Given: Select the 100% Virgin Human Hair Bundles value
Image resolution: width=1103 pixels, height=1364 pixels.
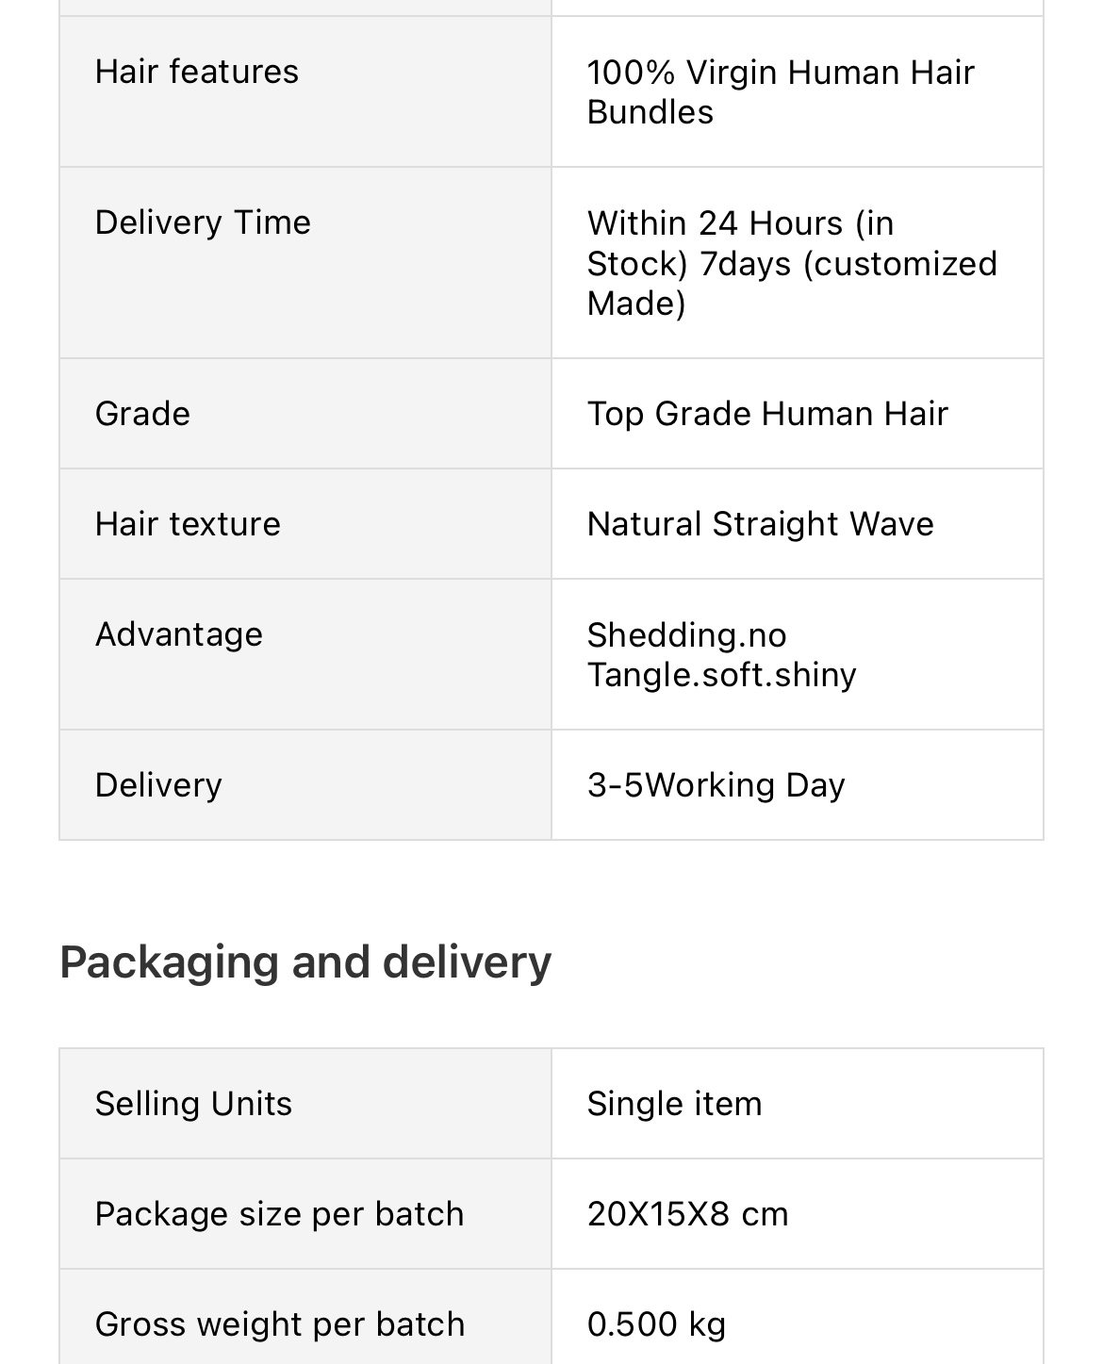Looking at the screenshot, I should [781, 92].
